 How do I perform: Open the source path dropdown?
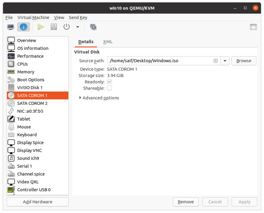pyautogui.click(x=225, y=61)
